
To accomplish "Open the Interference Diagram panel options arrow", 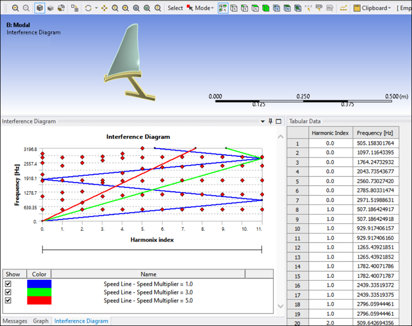I will click(263, 121).
